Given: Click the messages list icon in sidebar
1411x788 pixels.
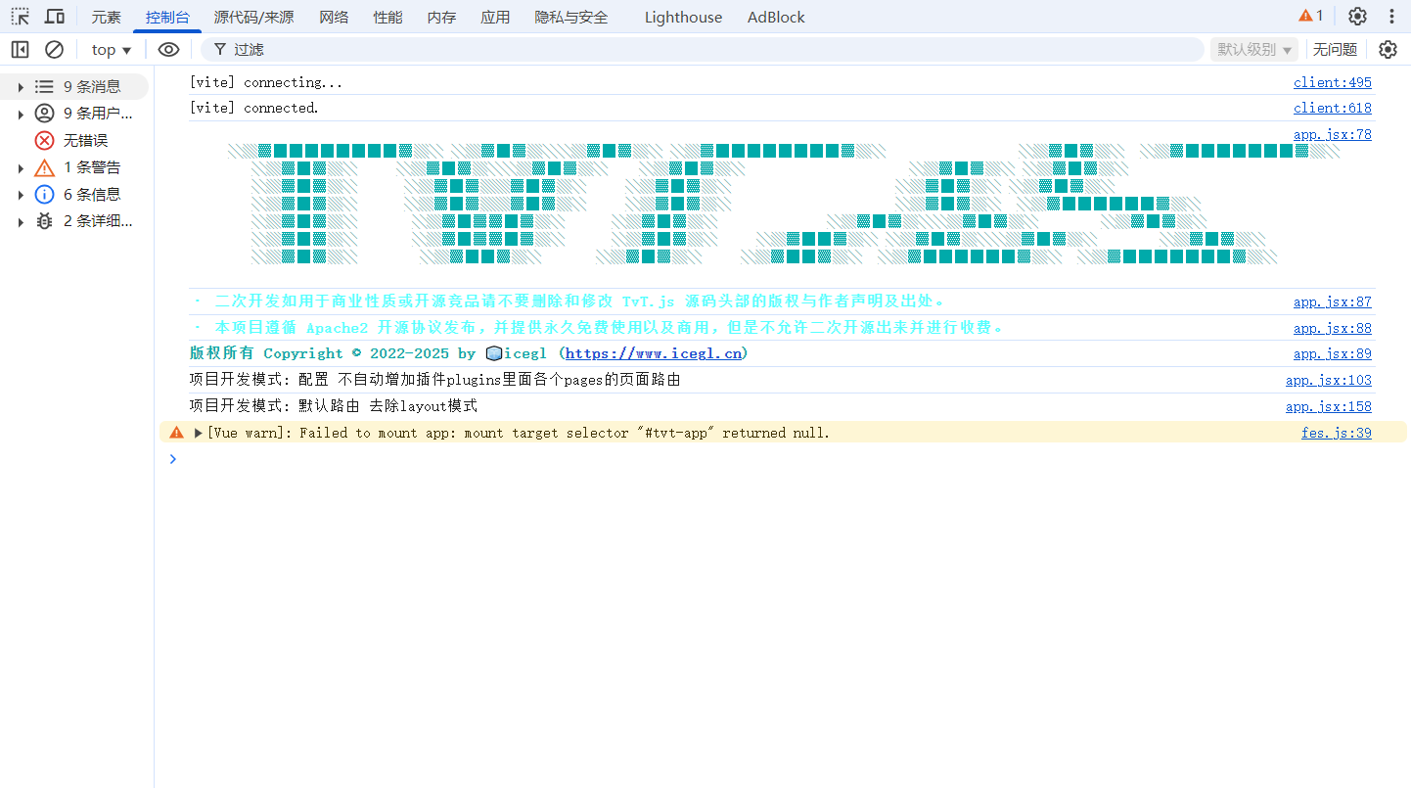Looking at the screenshot, I should coord(44,87).
